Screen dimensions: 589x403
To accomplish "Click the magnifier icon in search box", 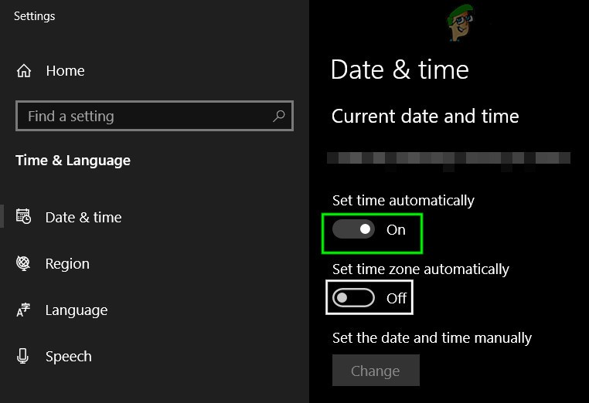I will pos(278,116).
